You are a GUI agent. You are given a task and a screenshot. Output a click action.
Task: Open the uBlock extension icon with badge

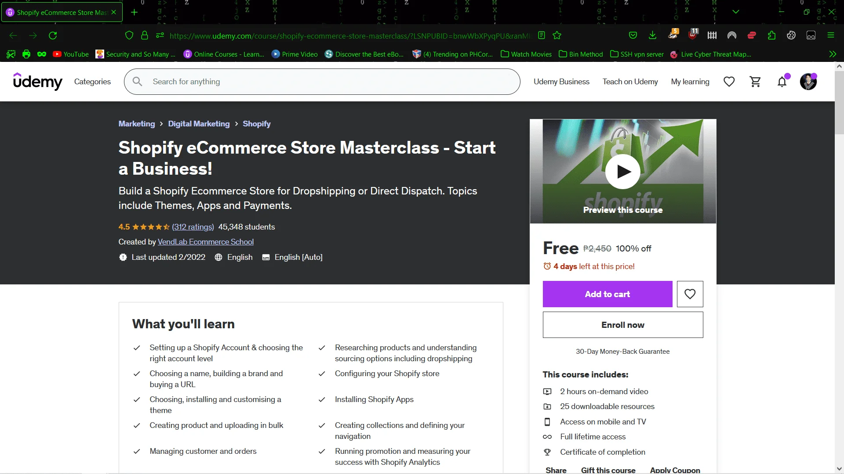click(693, 35)
